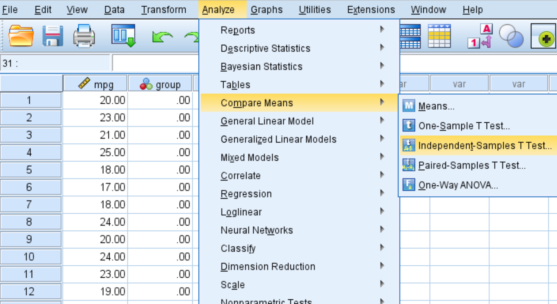Viewport: 557px width, 304px height.
Task: Open the Transform menu
Action: [164, 9]
